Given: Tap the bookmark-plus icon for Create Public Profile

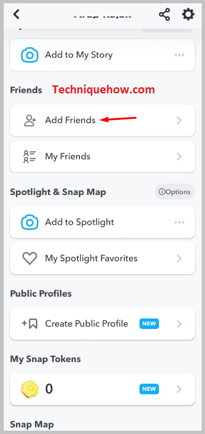Looking at the screenshot, I should pyautogui.click(x=30, y=324).
